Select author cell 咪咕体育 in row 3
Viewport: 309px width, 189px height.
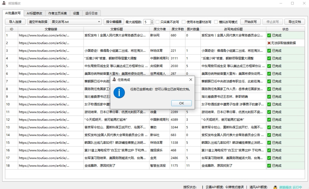click(x=159, y=51)
